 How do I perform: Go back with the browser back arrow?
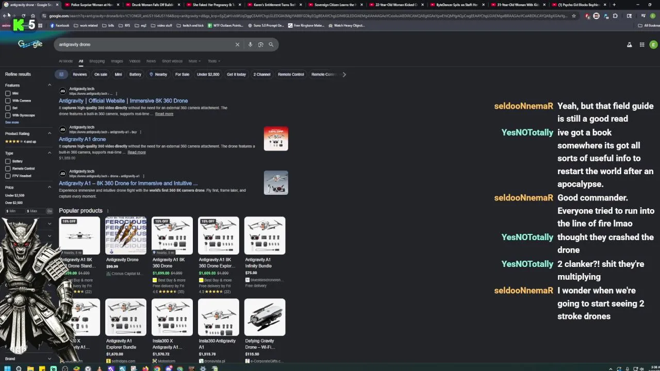click(x=4, y=16)
